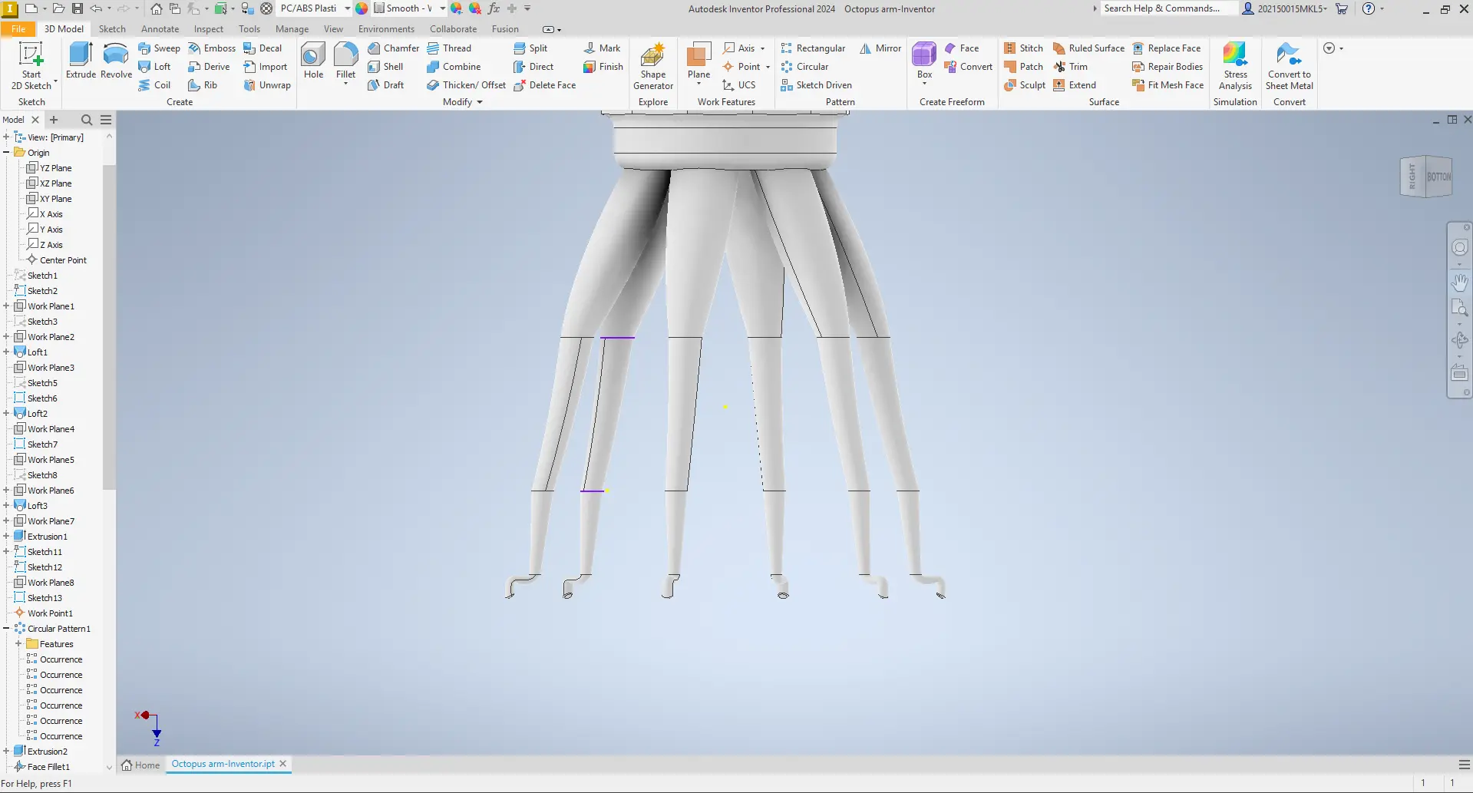The image size is (1473, 793).
Task: Open the File menu
Action: (x=18, y=28)
